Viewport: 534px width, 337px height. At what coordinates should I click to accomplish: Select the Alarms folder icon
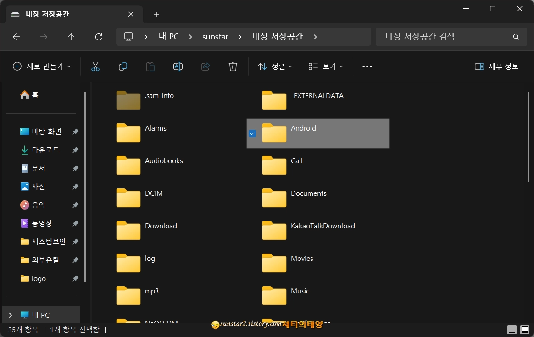(x=128, y=133)
